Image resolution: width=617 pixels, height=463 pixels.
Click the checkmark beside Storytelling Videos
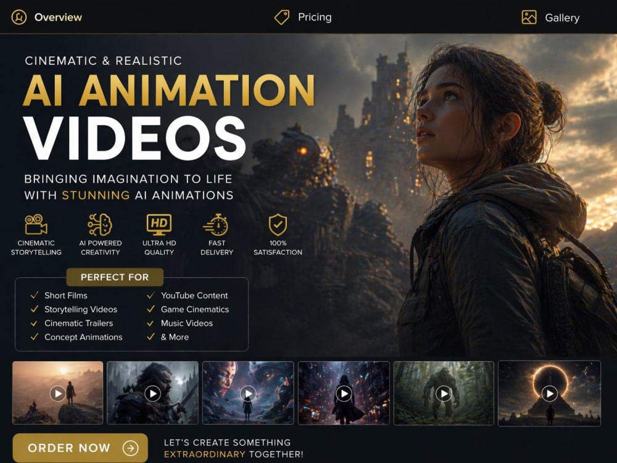(x=35, y=309)
